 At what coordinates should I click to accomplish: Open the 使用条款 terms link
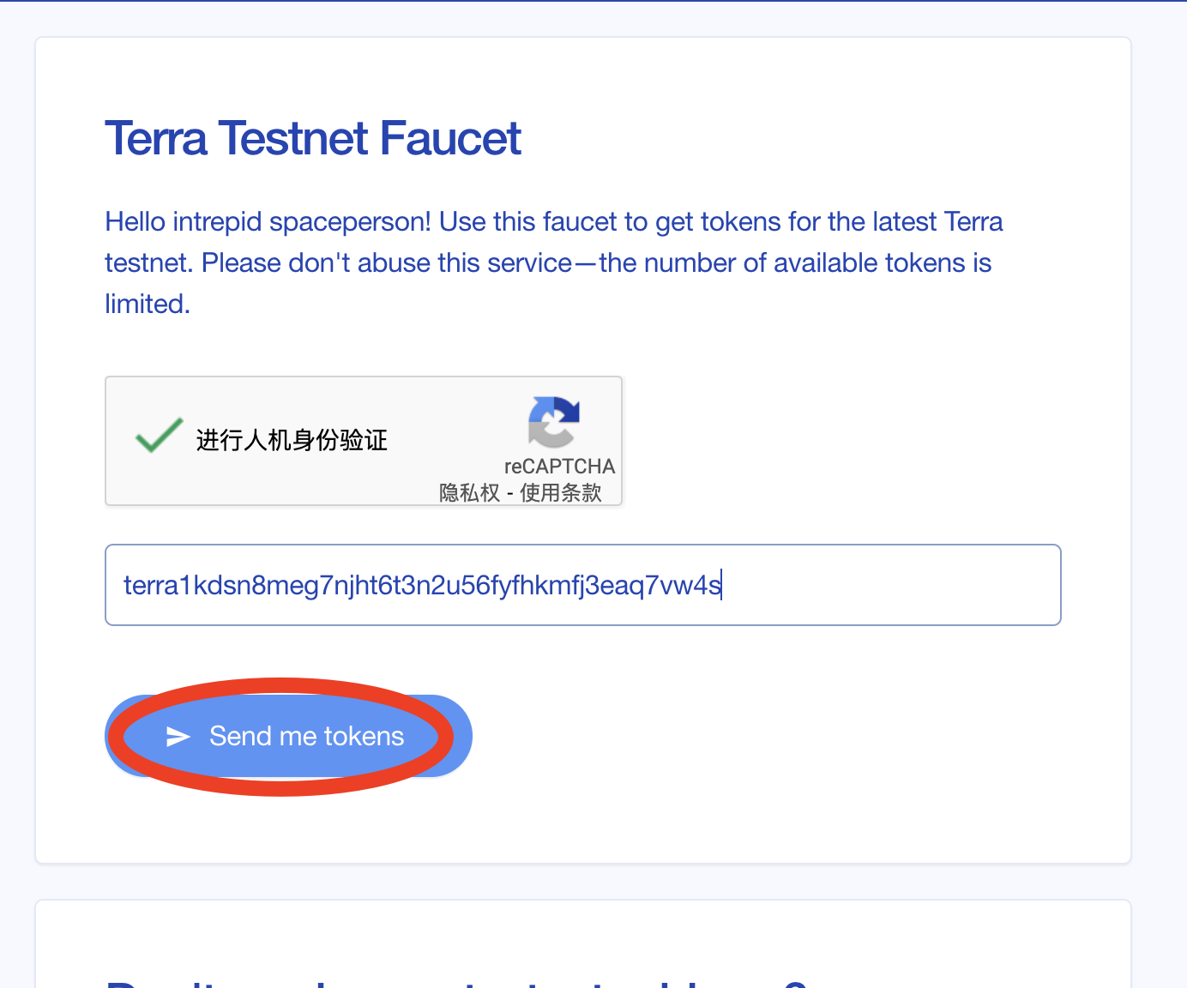(x=561, y=493)
